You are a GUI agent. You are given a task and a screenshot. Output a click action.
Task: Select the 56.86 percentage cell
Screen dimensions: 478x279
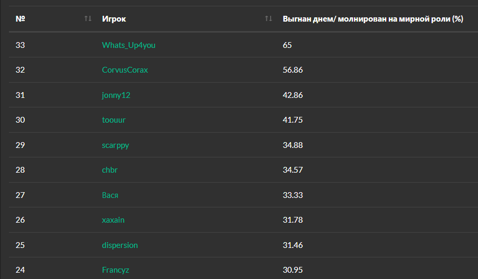pyautogui.click(x=293, y=70)
